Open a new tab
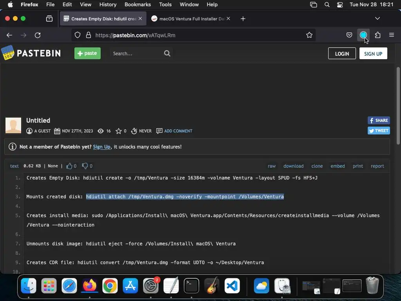 pos(243,19)
